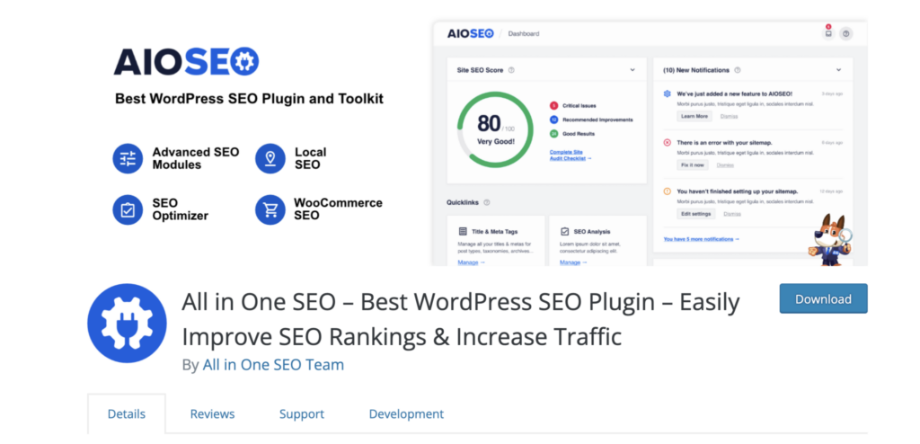
Task: Dismiss the sitemap error notification
Action: pos(725,165)
